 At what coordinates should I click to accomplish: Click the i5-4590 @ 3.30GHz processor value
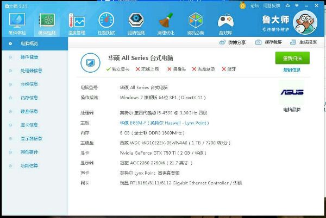[x=164, y=113]
